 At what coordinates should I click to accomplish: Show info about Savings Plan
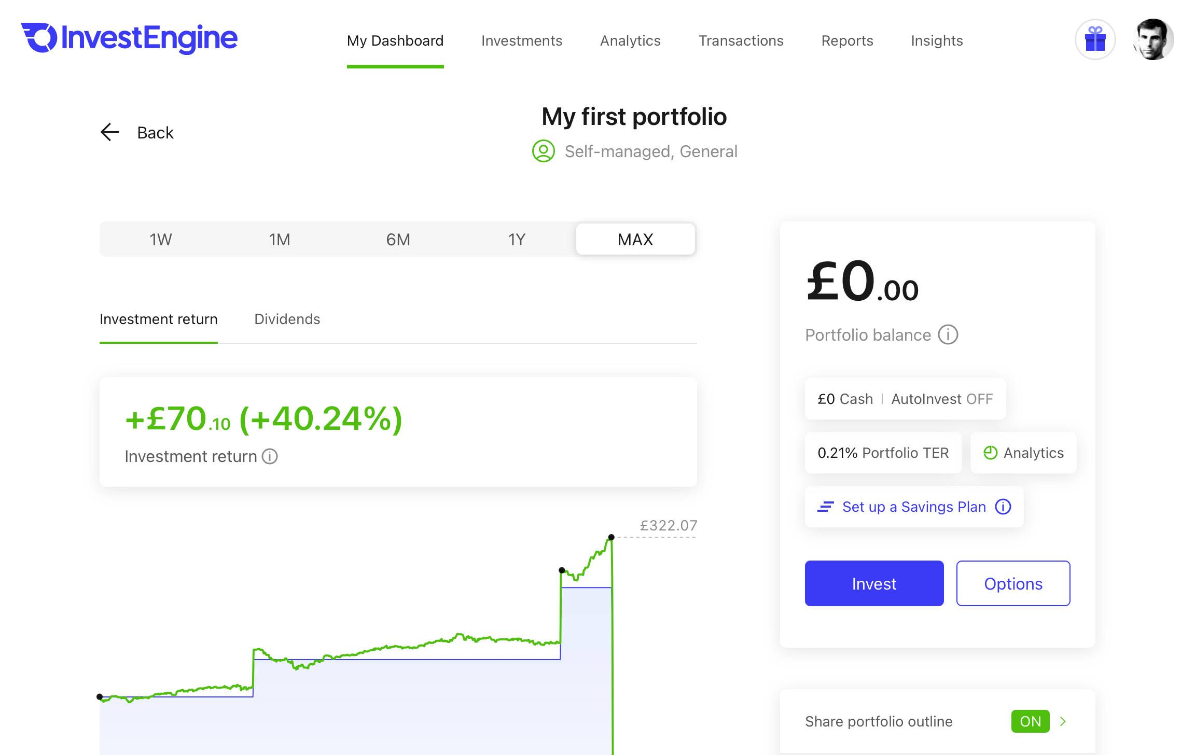click(x=1003, y=507)
